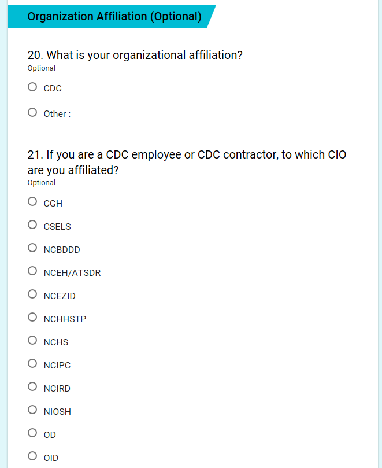The image size is (382, 468).
Task: Click the Other affiliation text field
Action: pos(135,113)
